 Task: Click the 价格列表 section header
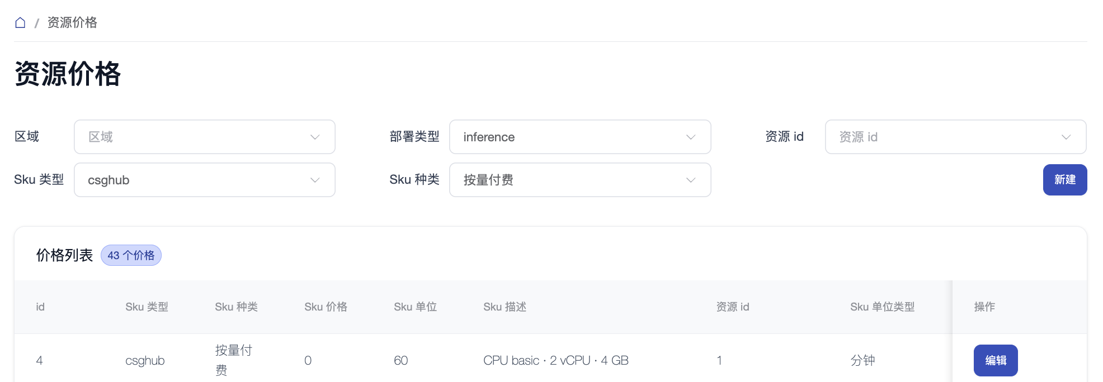click(x=63, y=255)
